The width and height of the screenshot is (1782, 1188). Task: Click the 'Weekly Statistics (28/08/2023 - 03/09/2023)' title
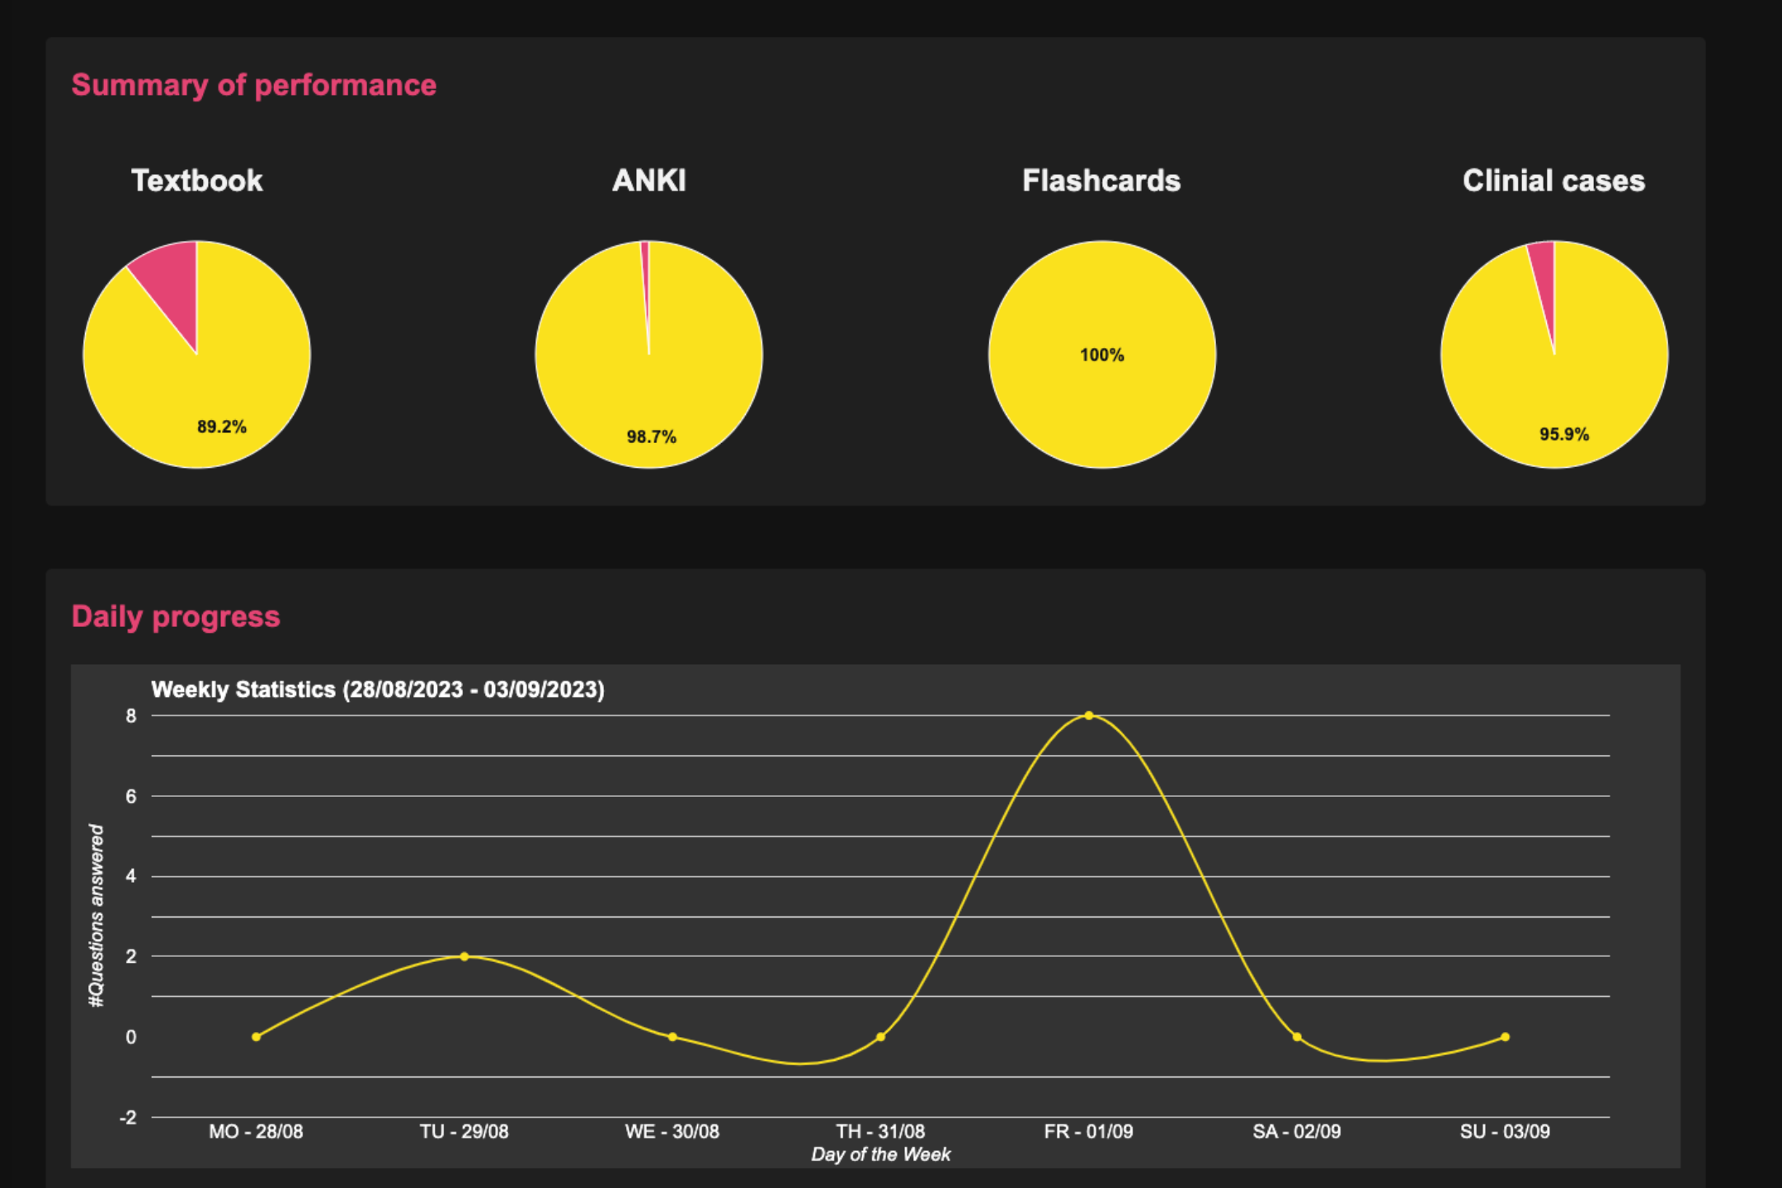point(378,690)
